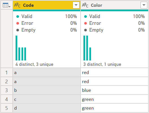
Task: Click Valid 100% in Color column profile
Action: pos(115,16)
